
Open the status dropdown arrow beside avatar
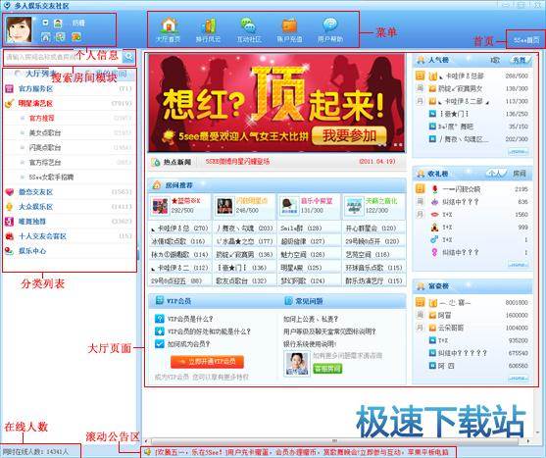(46, 23)
